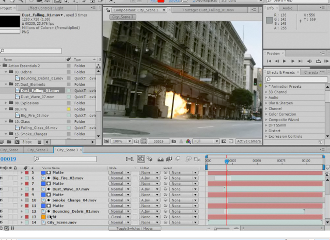330x240 pixels.
Task: Create new composition icon in Project panel
Action: pyautogui.click(x=17, y=142)
